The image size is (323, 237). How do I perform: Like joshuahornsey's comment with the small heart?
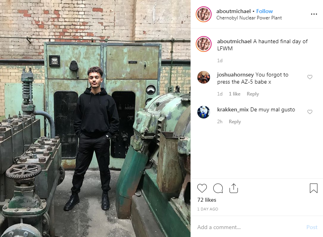(310, 77)
